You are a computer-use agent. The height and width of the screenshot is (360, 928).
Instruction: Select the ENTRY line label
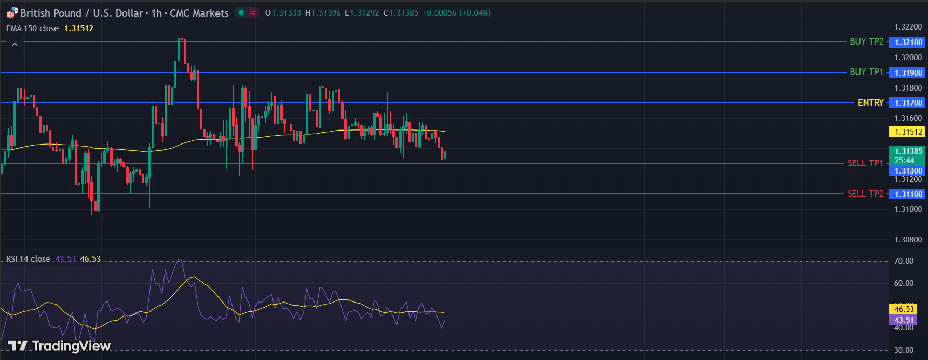pyautogui.click(x=870, y=103)
